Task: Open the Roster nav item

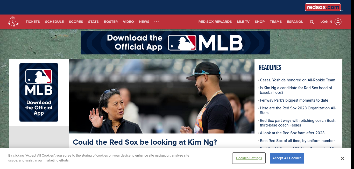Action: (x=111, y=22)
